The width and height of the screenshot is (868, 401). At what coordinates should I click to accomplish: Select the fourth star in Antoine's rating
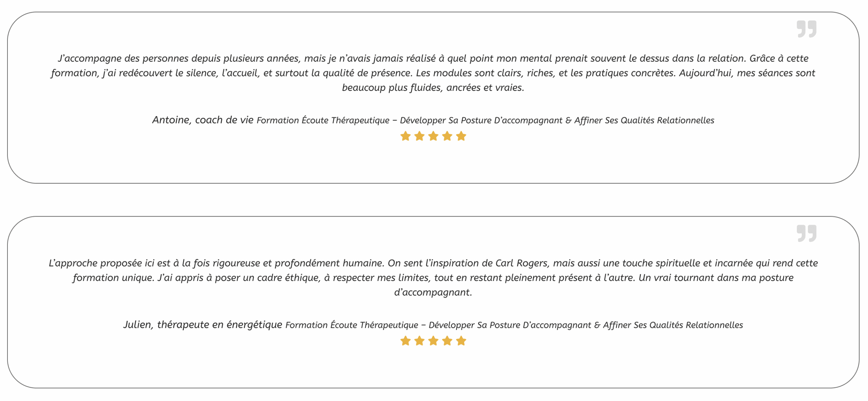(x=447, y=136)
